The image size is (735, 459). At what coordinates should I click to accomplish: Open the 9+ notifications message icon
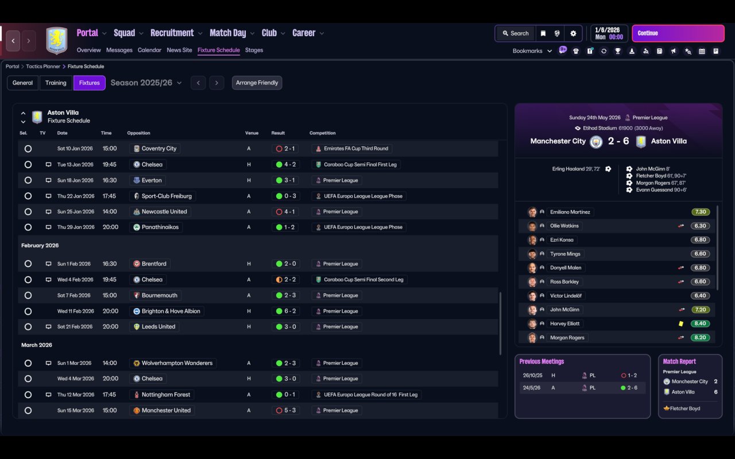pos(563,50)
